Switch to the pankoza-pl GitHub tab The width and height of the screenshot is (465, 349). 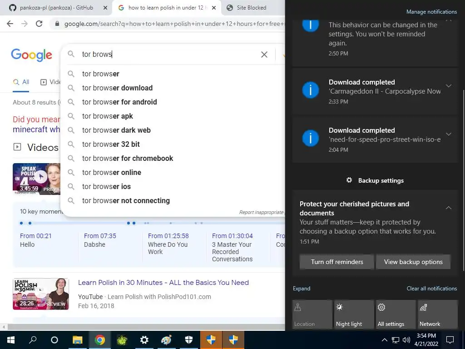pyautogui.click(x=56, y=8)
